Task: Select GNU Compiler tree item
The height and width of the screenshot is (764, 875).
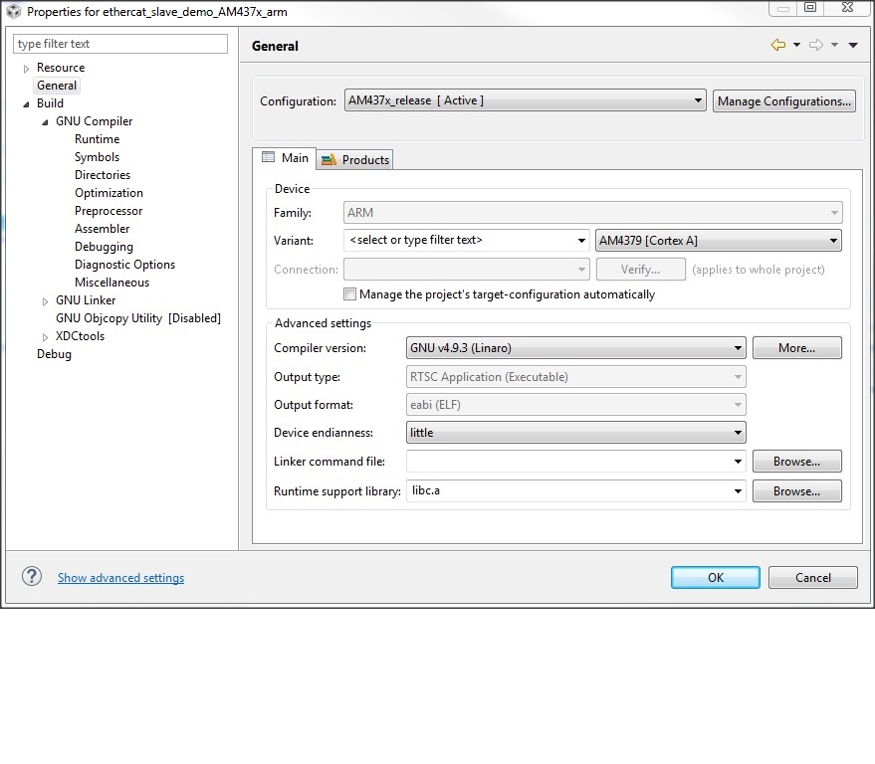Action: coord(95,121)
